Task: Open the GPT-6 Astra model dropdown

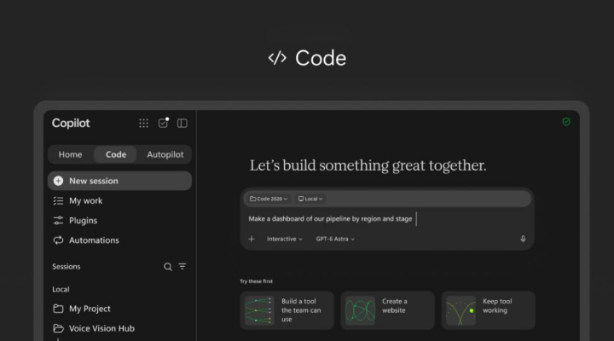Action: 335,239
